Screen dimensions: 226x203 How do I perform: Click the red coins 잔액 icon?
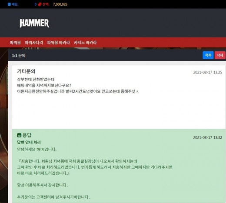click(x=40, y=4)
